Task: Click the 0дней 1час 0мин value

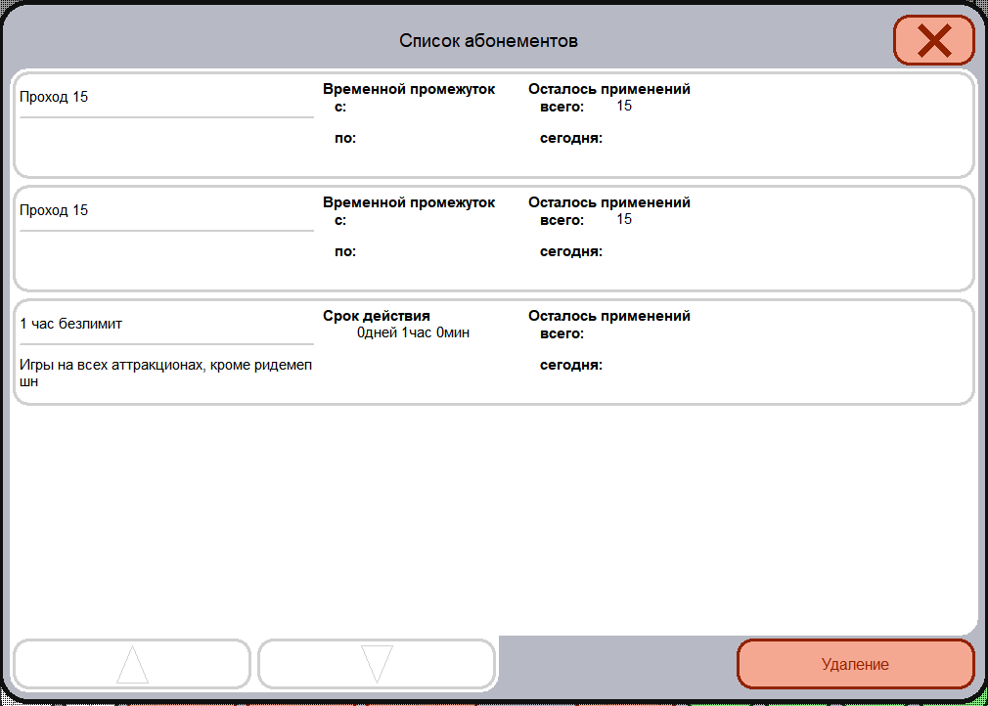Action: point(413,332)
